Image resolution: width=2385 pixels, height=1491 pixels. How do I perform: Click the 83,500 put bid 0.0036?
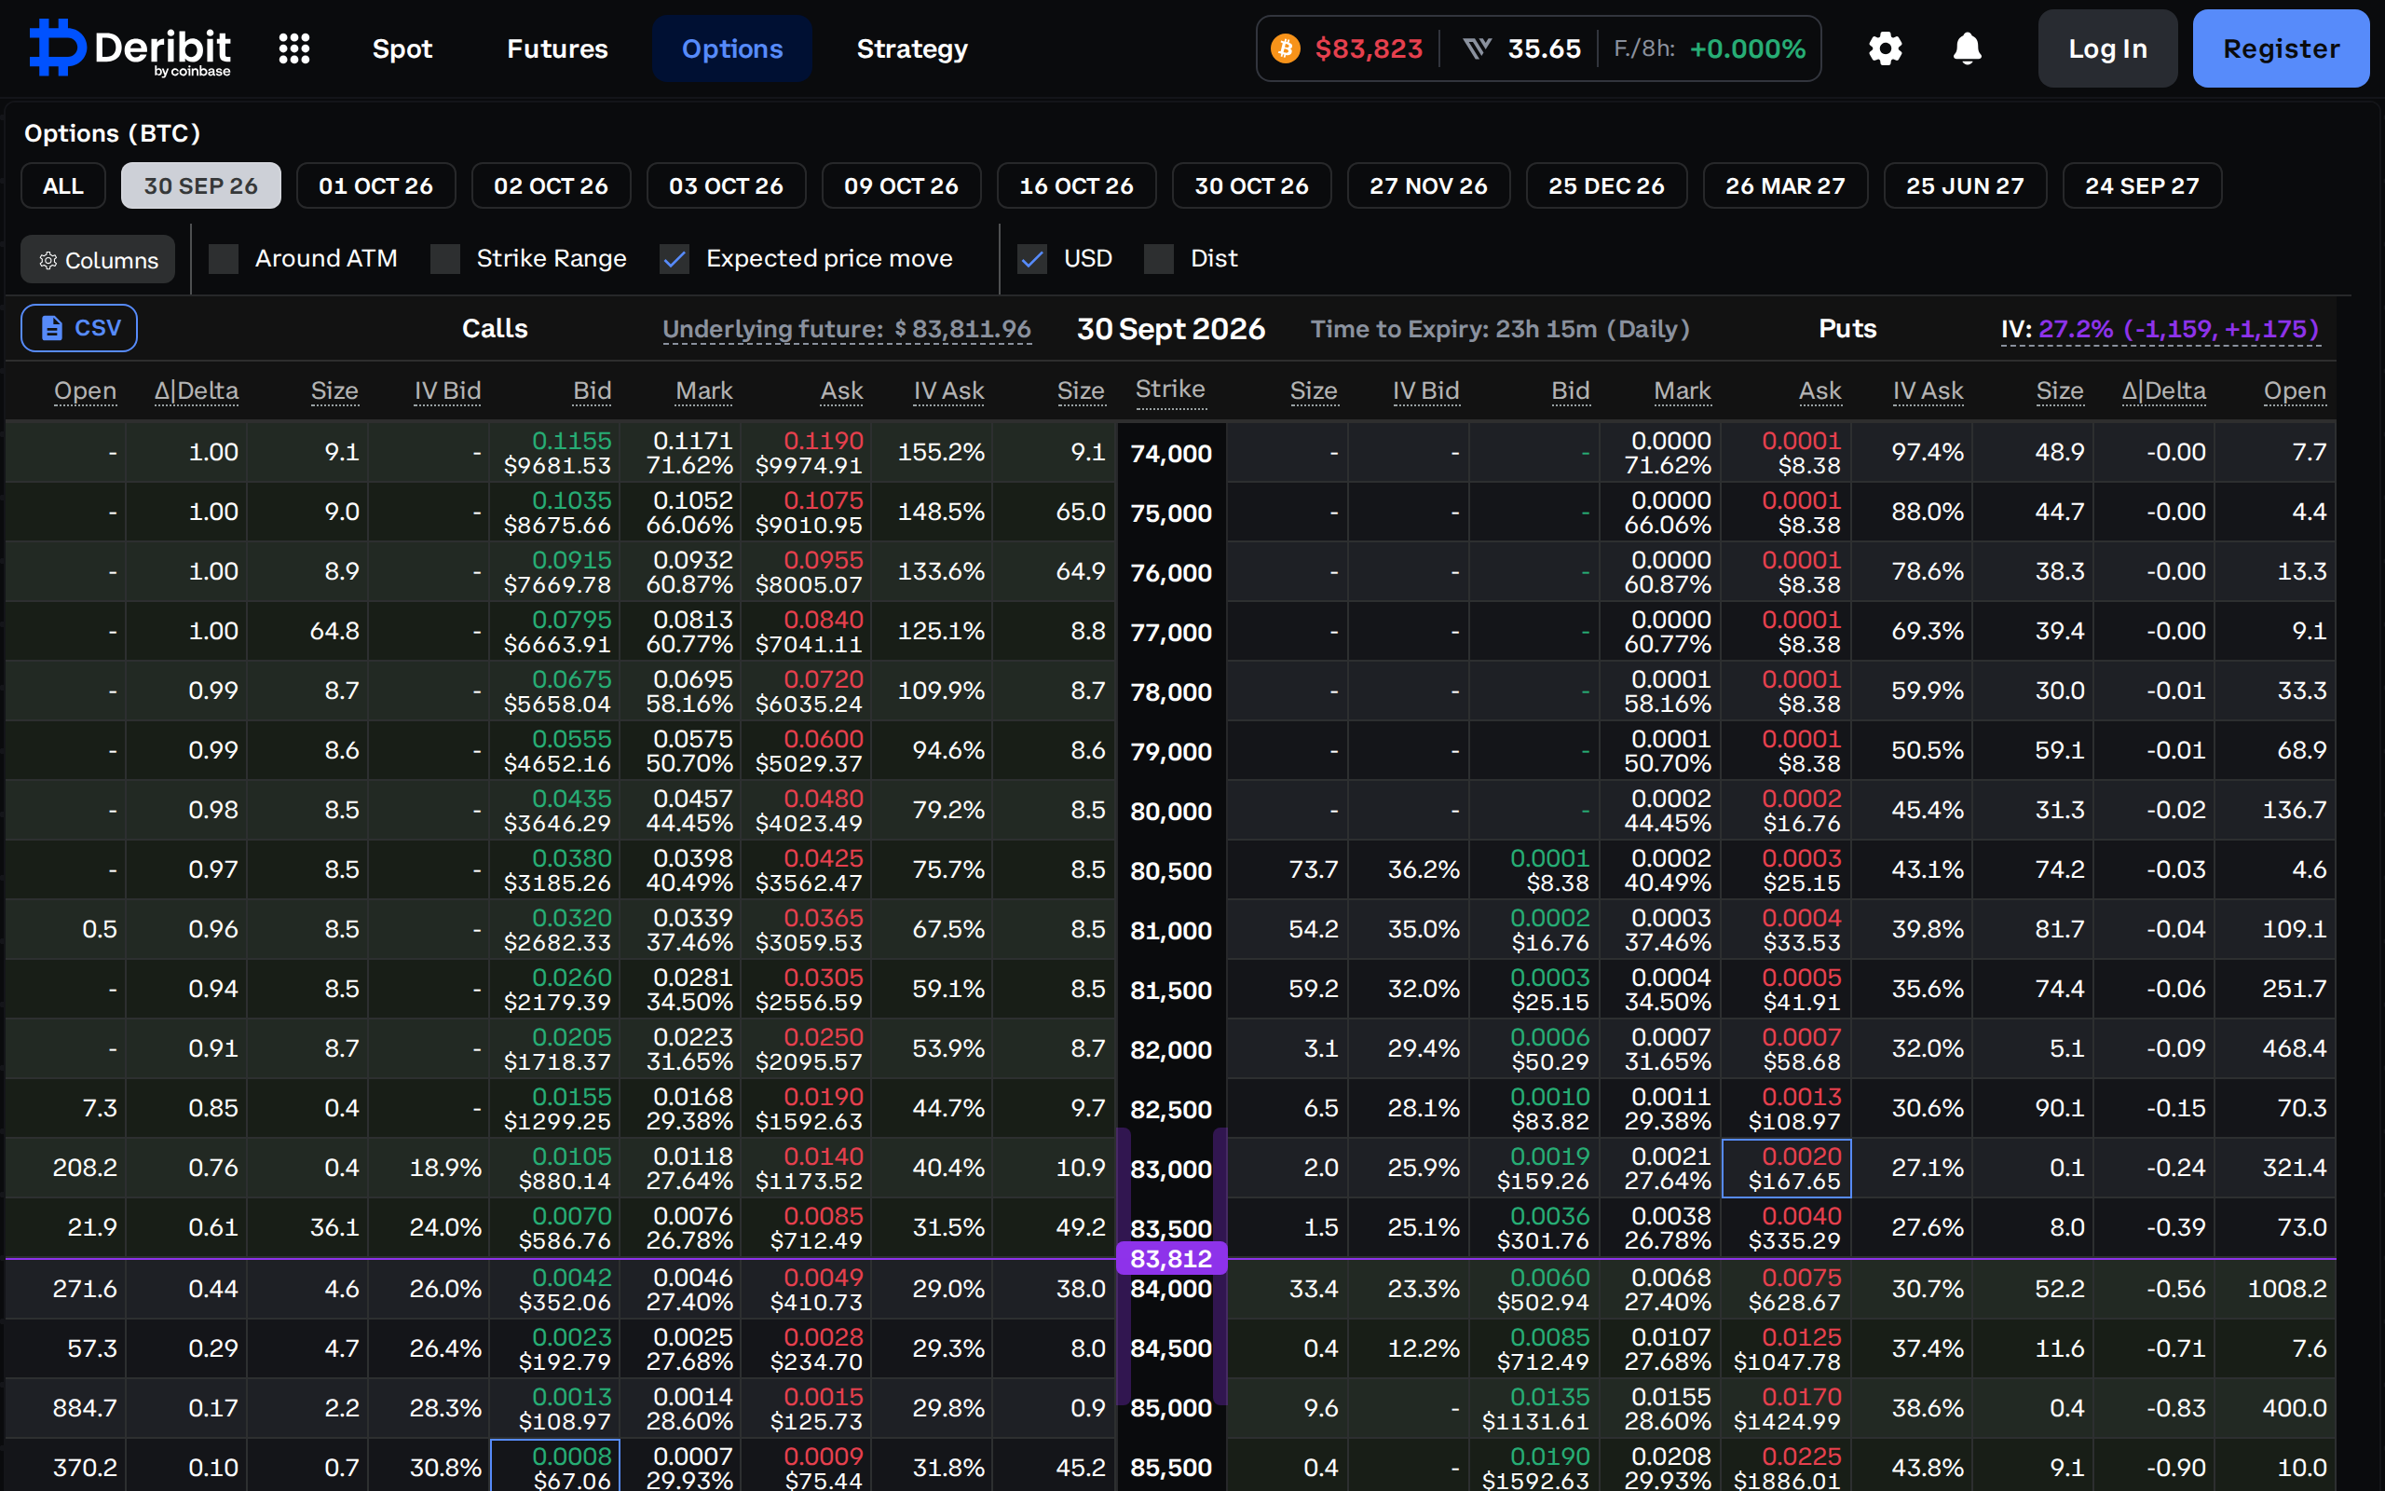pos(1549,1216)
